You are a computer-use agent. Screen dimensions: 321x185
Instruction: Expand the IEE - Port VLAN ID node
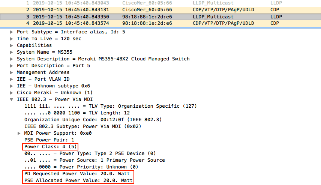pos(12,79)
